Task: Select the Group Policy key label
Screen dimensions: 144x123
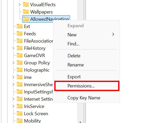Action: 37,63
